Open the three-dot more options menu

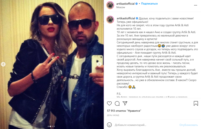[195, 5]
